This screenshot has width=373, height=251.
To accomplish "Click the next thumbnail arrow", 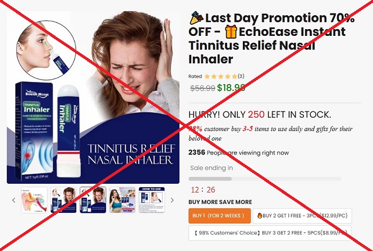I will tap(172, 200).
